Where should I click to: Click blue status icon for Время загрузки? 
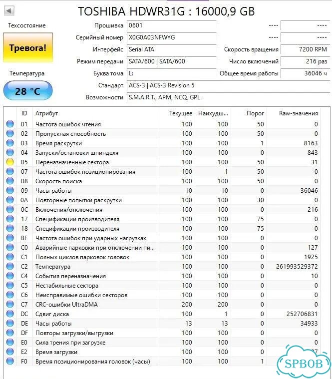[x=10, y=352]
